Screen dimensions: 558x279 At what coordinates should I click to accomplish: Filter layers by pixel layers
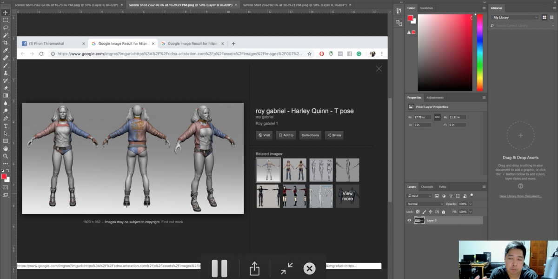[x=437, y=196]
